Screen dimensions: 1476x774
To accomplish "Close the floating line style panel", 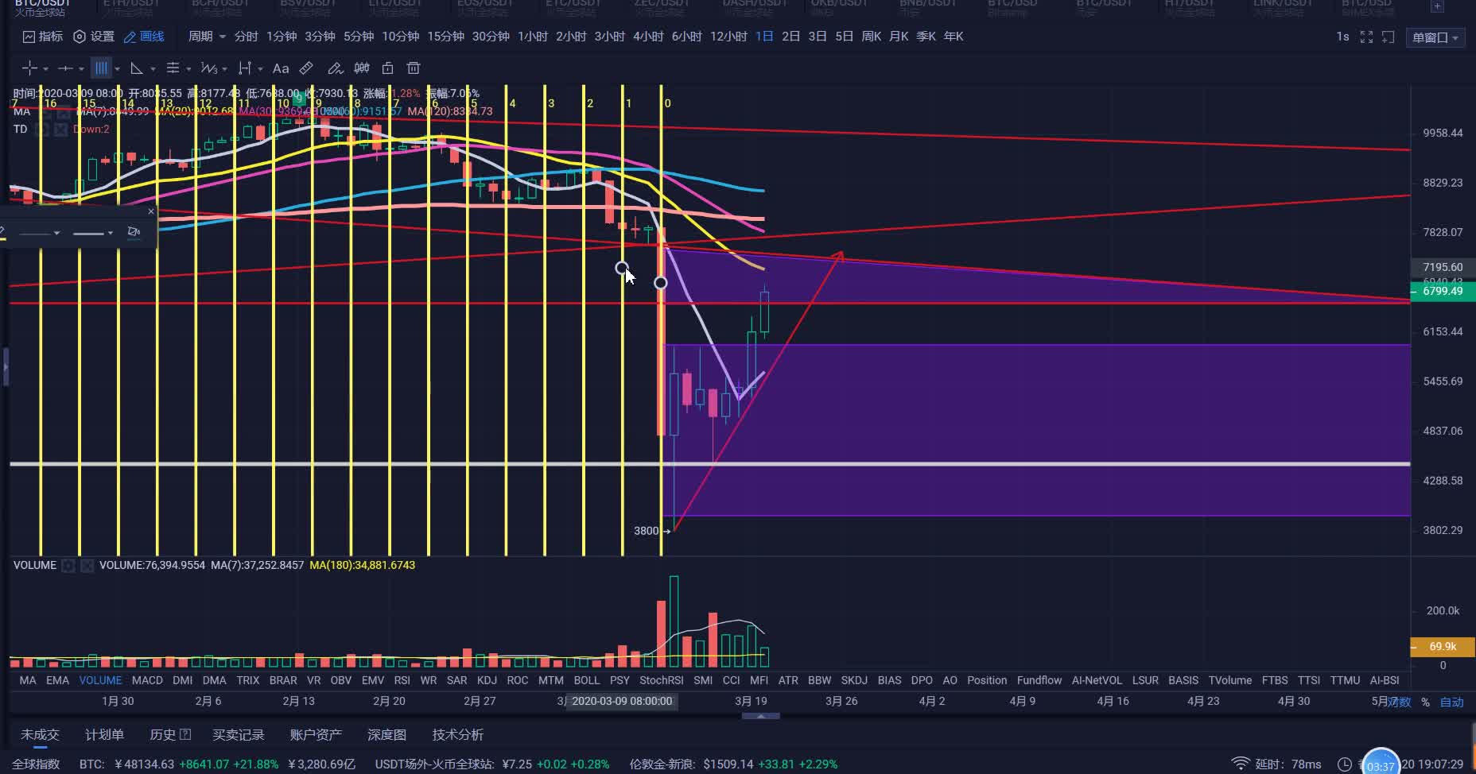I will click(151, 211).
